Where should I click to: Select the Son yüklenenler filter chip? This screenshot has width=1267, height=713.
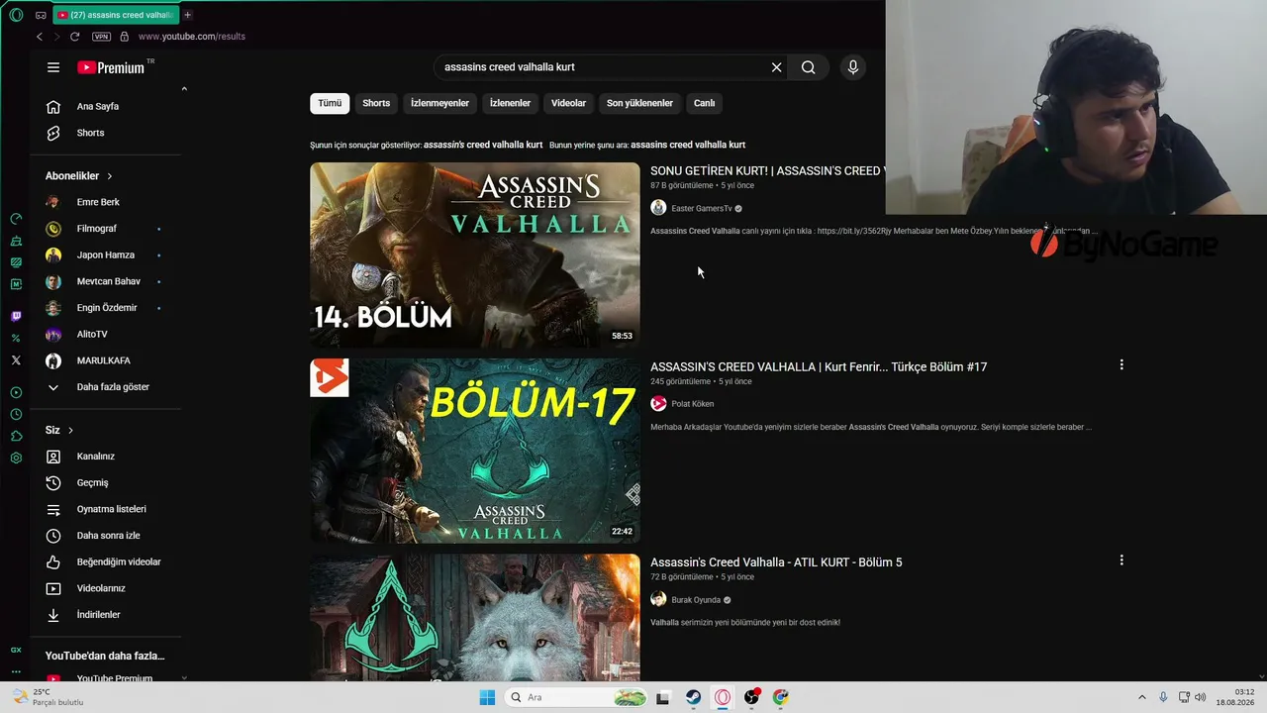[x=639, y=103]
